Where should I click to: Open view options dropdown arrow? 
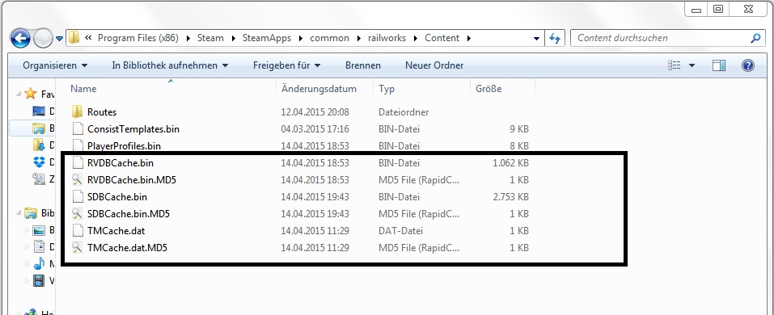(x=692, y=65)
